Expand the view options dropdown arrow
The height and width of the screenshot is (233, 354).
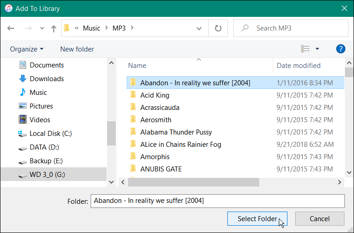317,49
